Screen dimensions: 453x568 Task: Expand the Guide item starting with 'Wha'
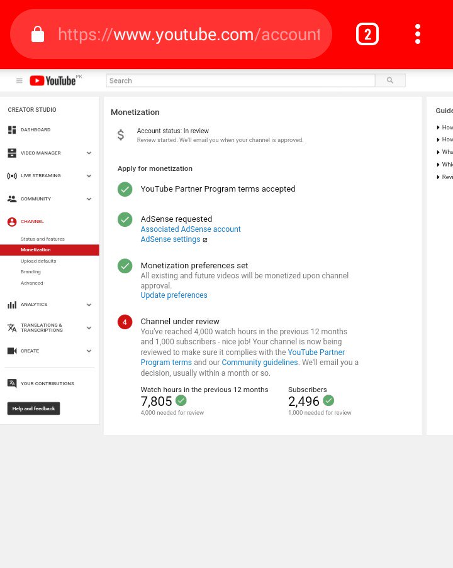click(438, 152)
